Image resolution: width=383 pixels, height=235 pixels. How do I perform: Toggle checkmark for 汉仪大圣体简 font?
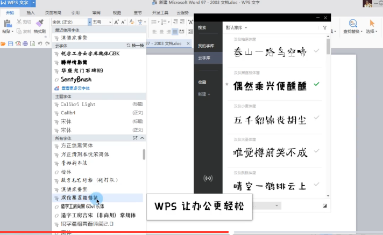point(316,151)
